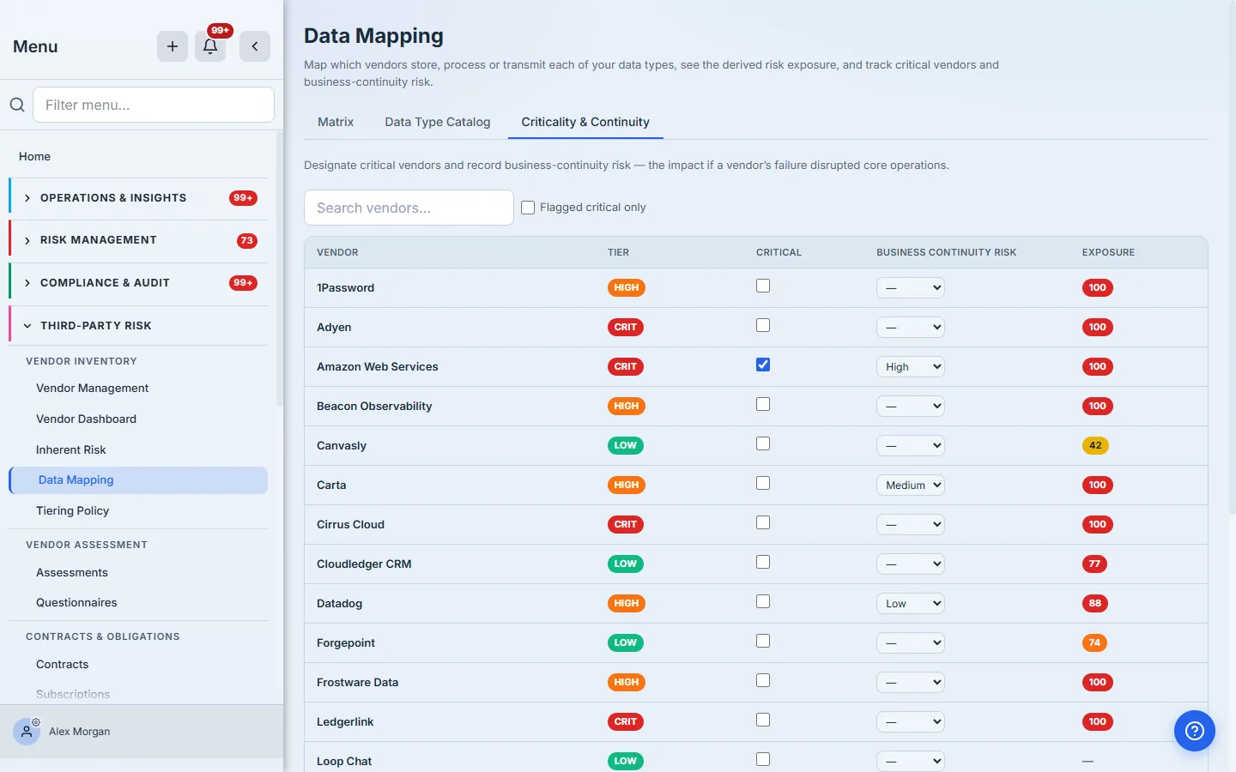Open continuity risk dropdown for Amazon Web Services
Viewport: 1236px width, 772px height.
tap(911, 367)
